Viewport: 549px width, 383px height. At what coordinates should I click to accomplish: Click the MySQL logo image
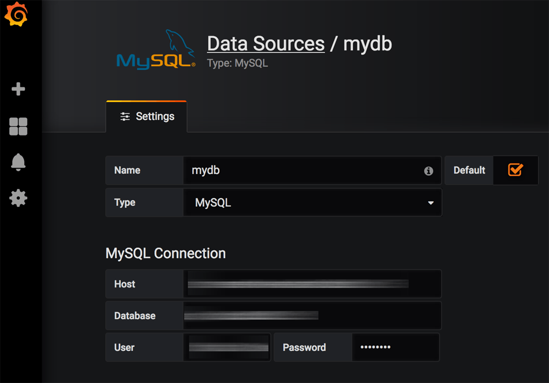[x=156, y=50]
